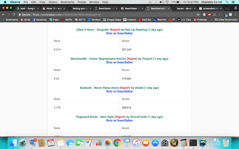Screen dimensions: 239x149
Task: Open the Weather bookmark
Action: click(x=160, y=20)
